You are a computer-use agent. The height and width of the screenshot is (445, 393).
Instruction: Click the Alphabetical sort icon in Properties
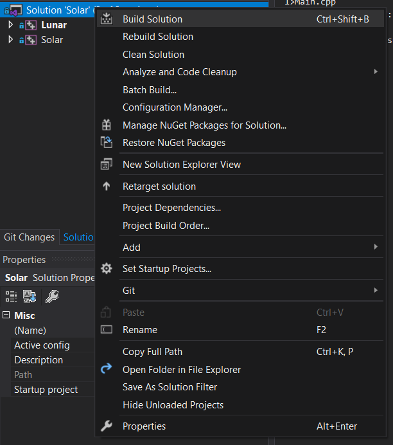[x=30, y=296]
